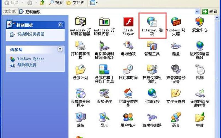The image size is (221, 138).
Task: Open 安全中心 shield icon
Action: [200, 22]
